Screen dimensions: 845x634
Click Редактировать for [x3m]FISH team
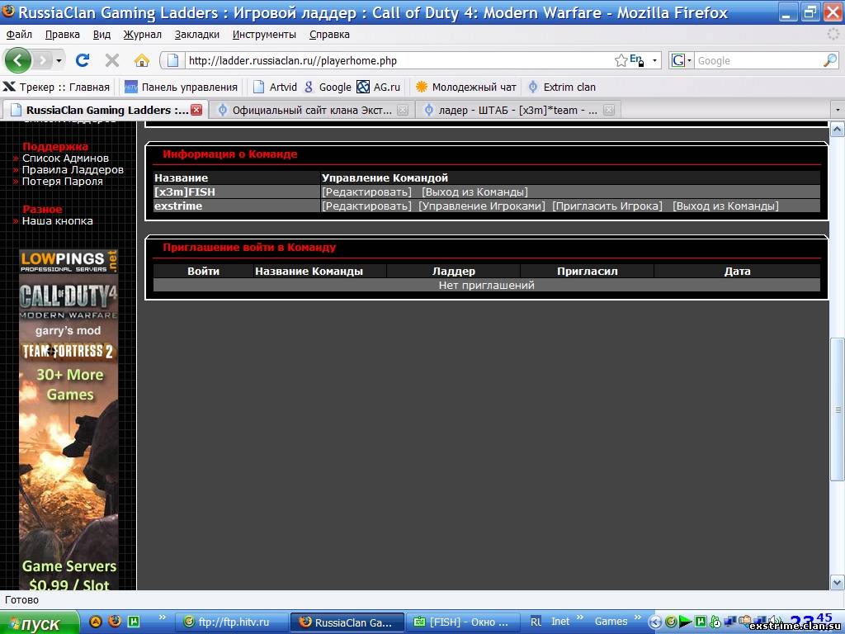[366, 192]
